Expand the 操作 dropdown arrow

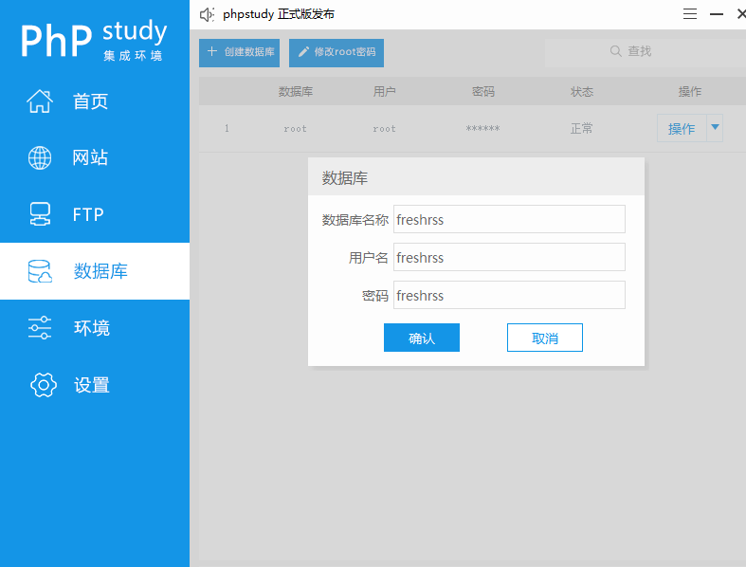pyautogui.click(x=715, y=128)
